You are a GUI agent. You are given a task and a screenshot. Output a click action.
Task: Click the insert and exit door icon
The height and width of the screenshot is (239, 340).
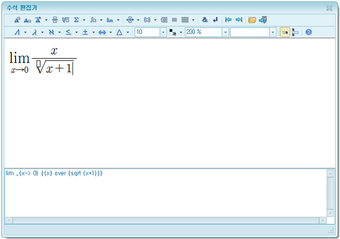click(263, 20)
